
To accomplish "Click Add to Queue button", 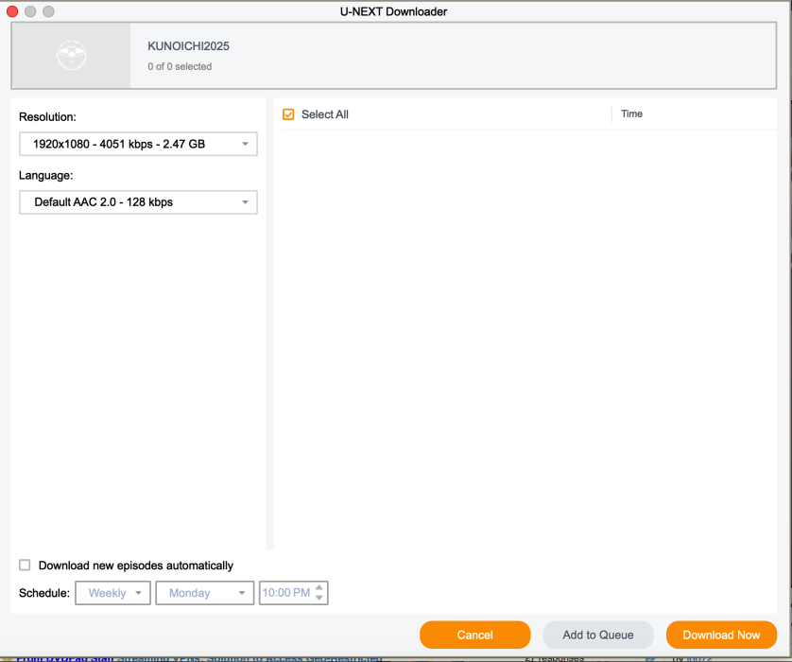I will 598,635.
